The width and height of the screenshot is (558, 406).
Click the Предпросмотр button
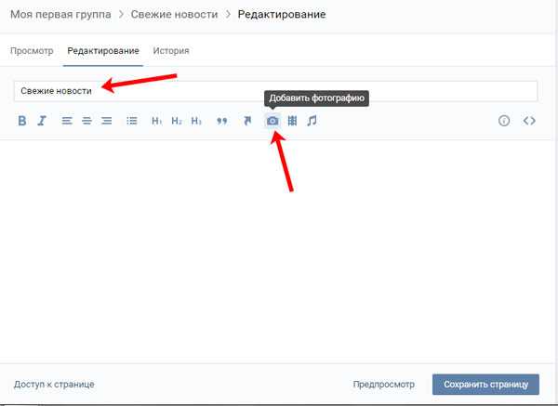(x=383, y=385)
